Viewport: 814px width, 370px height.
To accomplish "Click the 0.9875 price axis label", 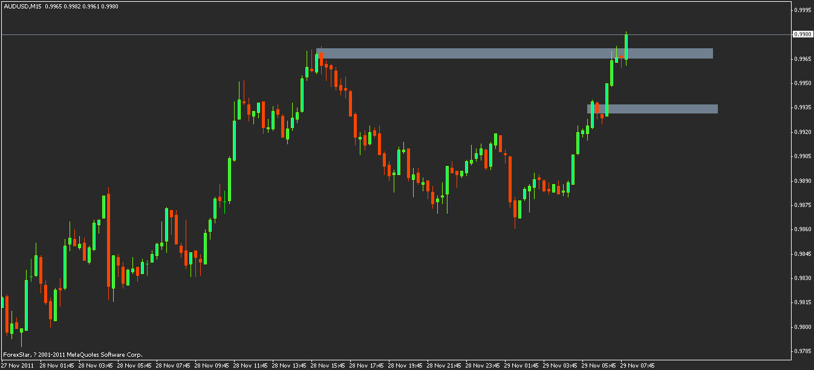I will point(802,205).
